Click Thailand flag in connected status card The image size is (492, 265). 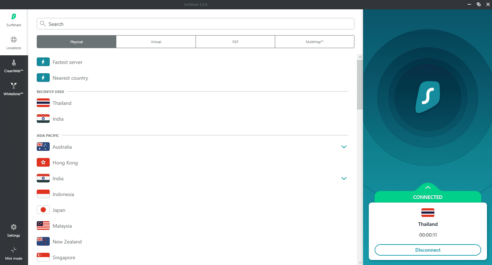pyautogui.click(x=428, y=213)
